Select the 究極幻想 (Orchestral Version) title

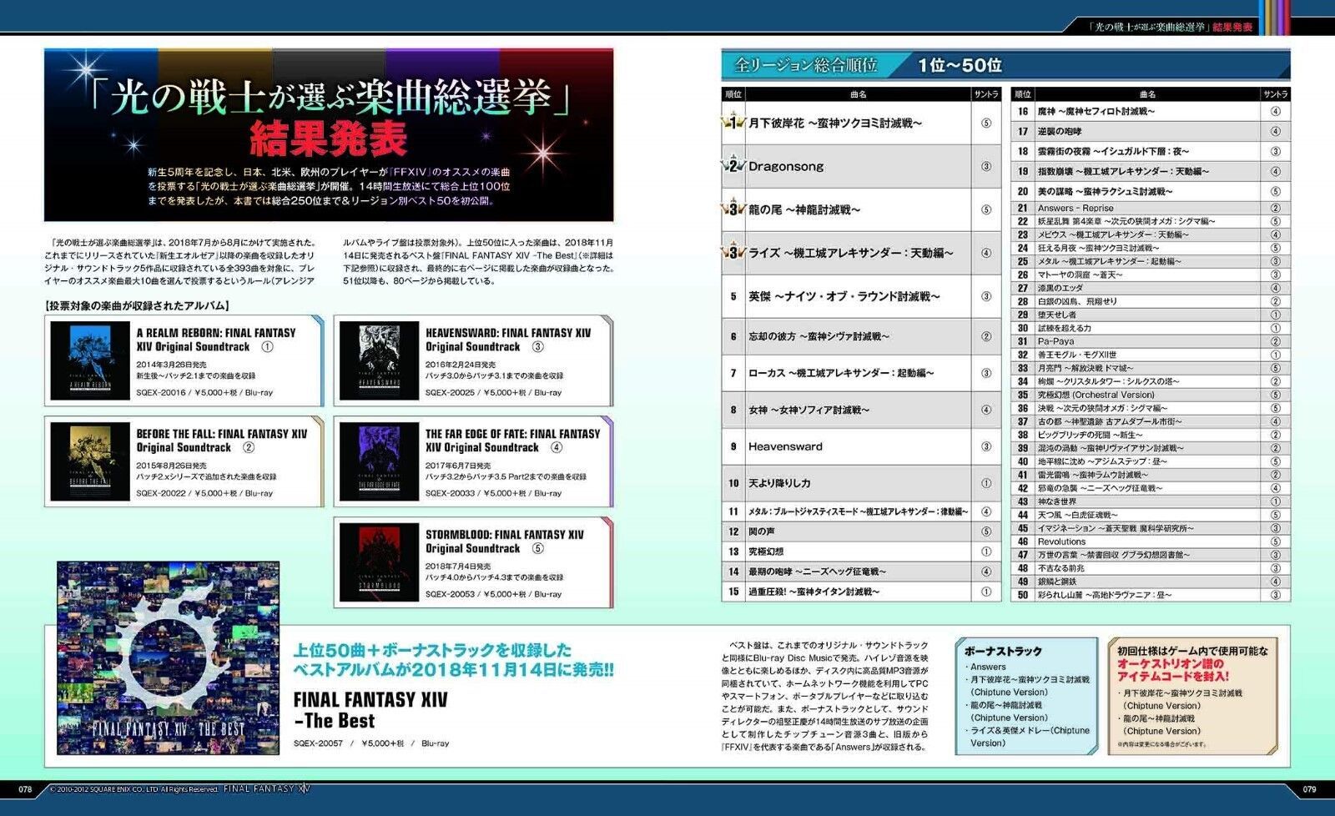coord(1096,395)
